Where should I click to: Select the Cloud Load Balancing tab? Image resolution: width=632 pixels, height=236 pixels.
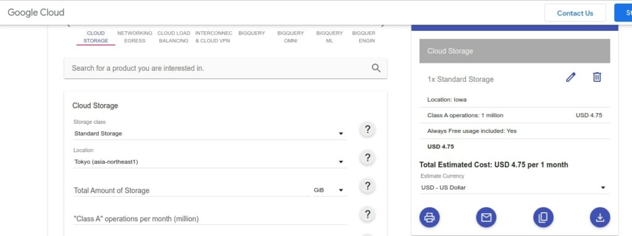pos(173,36)
